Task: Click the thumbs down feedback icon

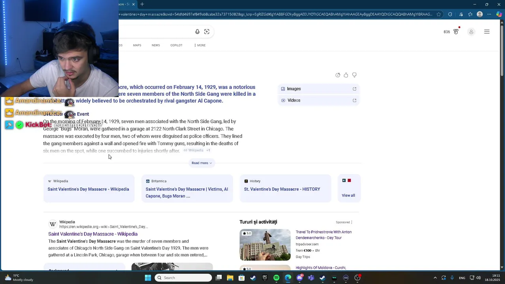Action: (x=354, y=75)
